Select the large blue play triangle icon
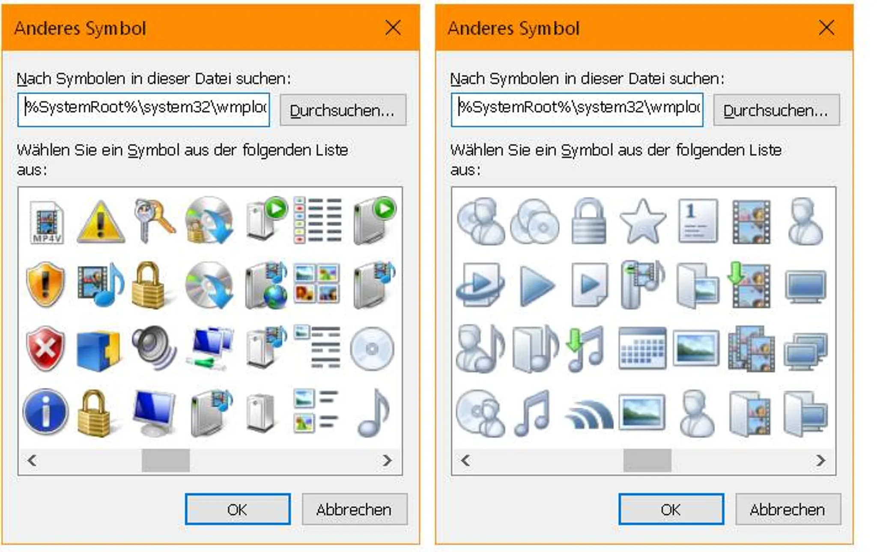 click(x=536, y=285)
